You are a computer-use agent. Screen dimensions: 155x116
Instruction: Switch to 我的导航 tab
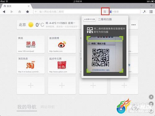pos(27,107)
